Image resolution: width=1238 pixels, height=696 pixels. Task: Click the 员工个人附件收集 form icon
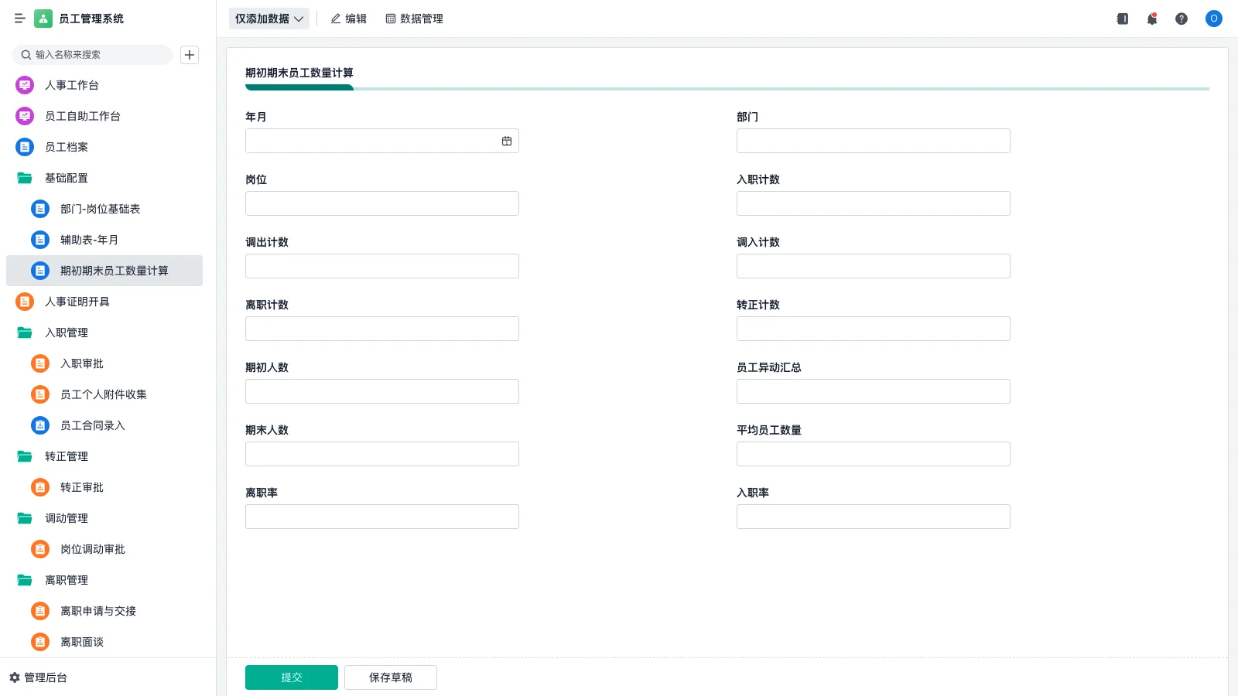click(x=40, y=394)
